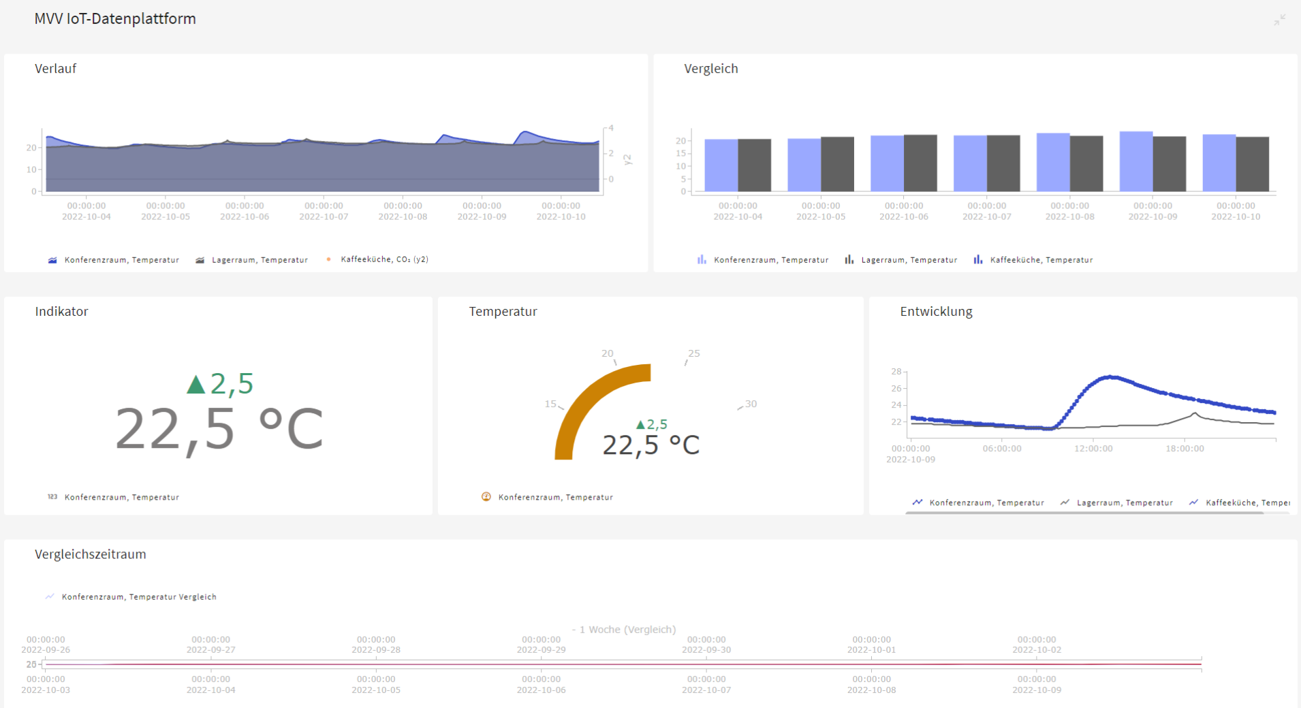The height and width of the screenshot is (708, 1301).
Task: Toggle the 'Konferenzraum, Temperatur Vergleich' series in the legend
Action: point(139,597)
